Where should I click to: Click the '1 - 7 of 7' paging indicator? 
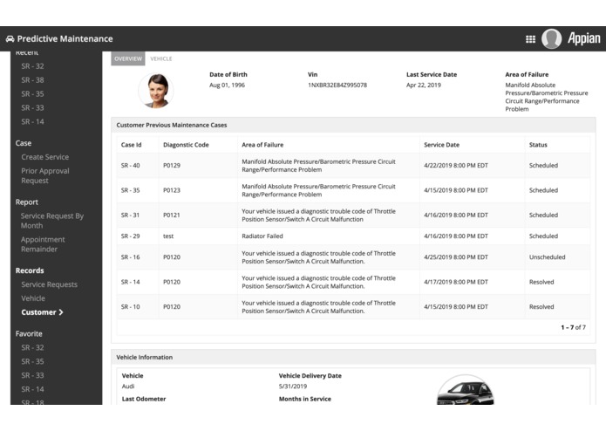point(573,327)
